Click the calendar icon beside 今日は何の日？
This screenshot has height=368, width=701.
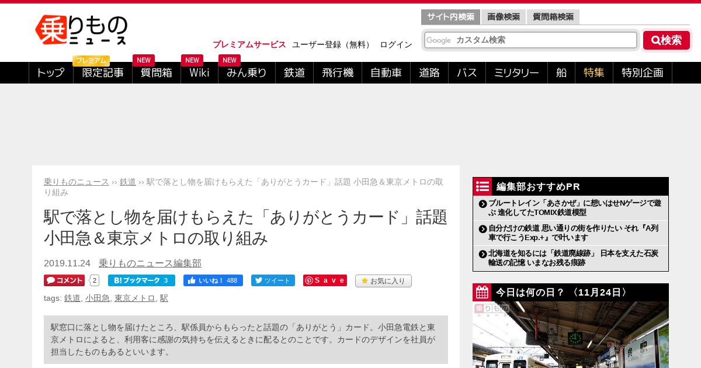pyautogui.click(x=482, y=293)
